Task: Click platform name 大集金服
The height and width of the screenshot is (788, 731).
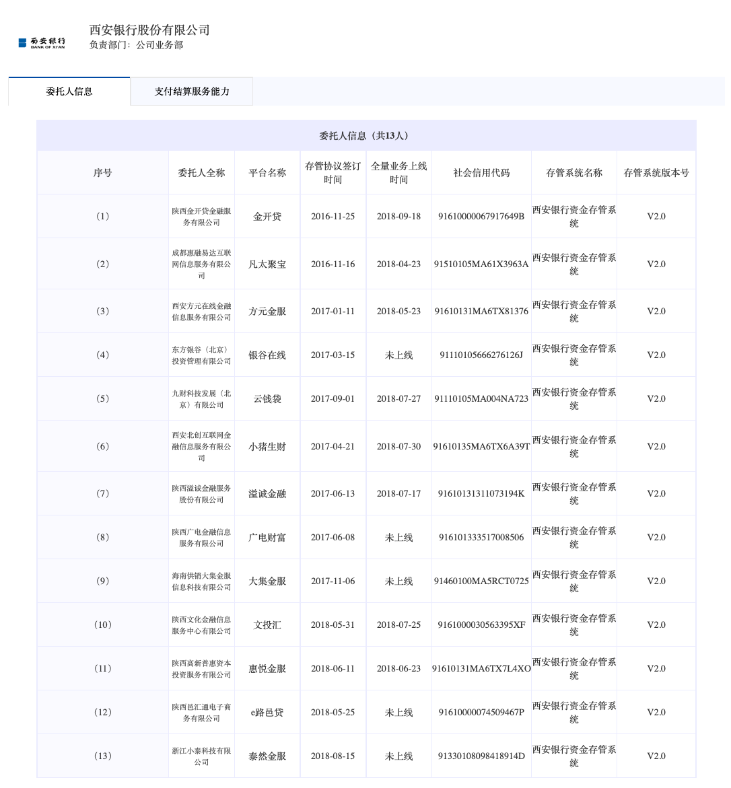Action: (267, 581)
